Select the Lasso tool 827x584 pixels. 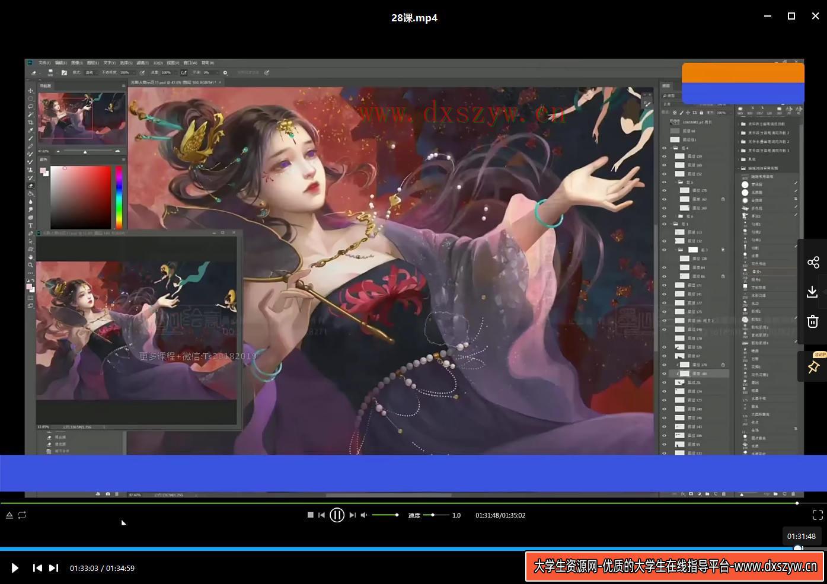[31, 106]
